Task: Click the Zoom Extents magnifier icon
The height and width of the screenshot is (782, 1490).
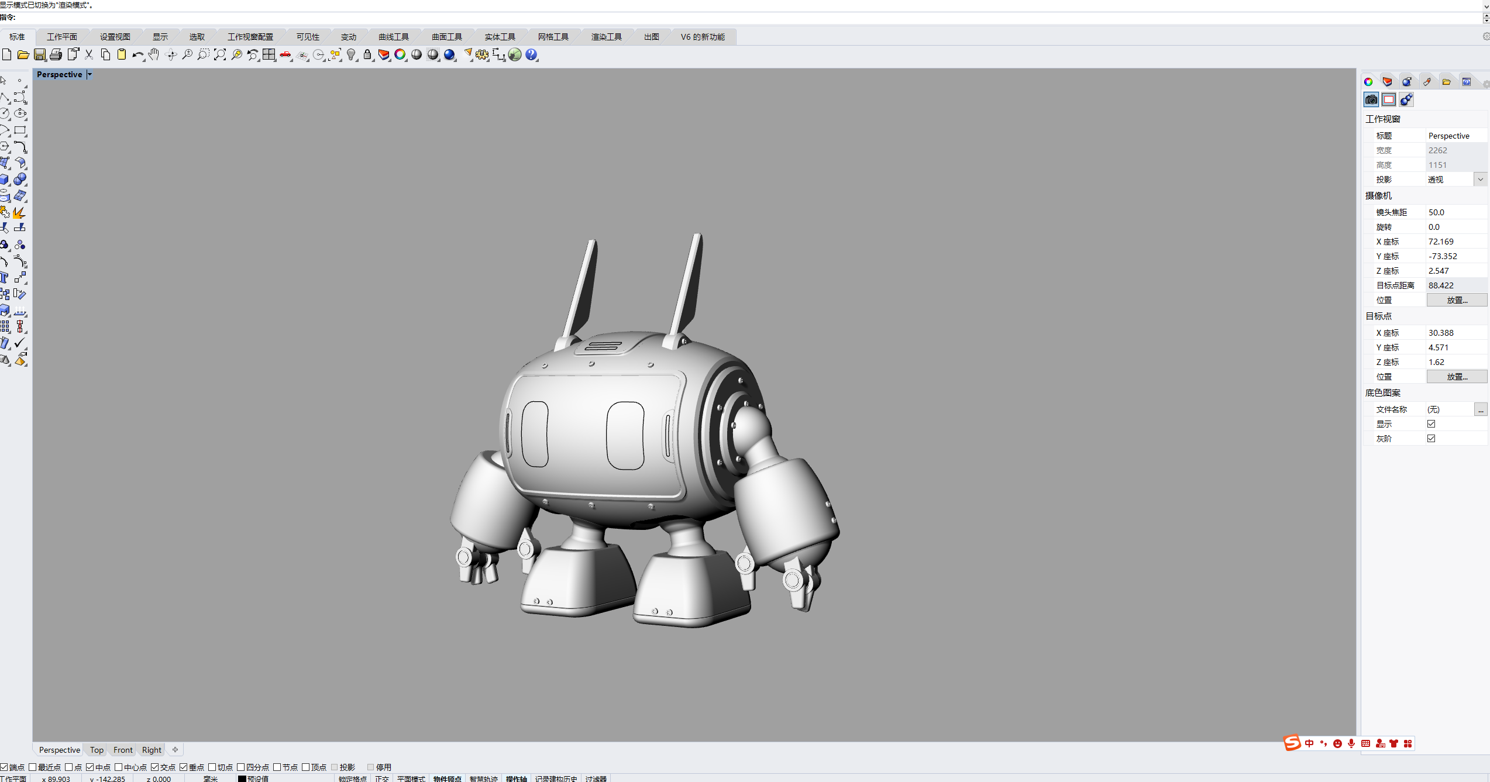Action: coord(220,54)
